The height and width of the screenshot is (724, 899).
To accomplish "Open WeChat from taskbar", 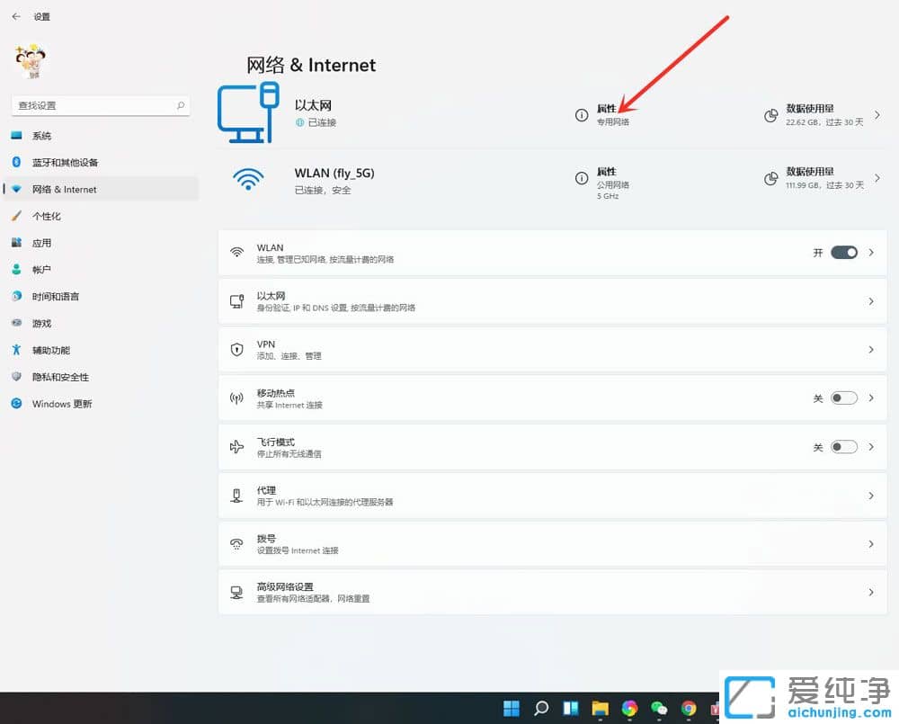I will pyautogui.click(x=659, y=709).
